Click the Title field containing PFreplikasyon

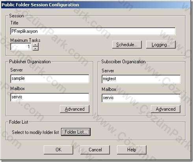click(x=93, y=31)
